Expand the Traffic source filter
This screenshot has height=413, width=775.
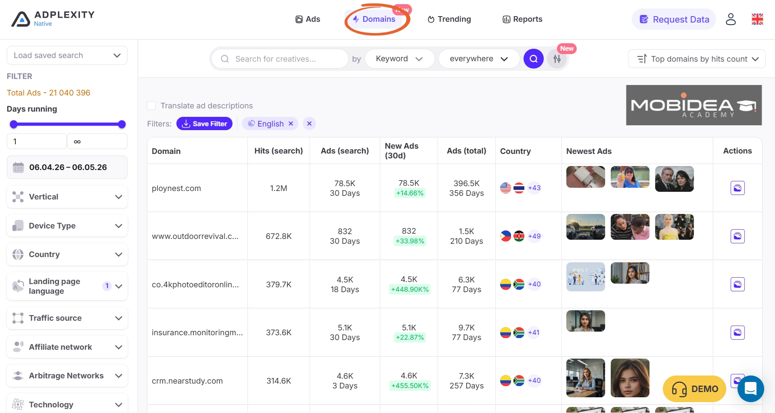pyautogui.click(x=67, y=318)
